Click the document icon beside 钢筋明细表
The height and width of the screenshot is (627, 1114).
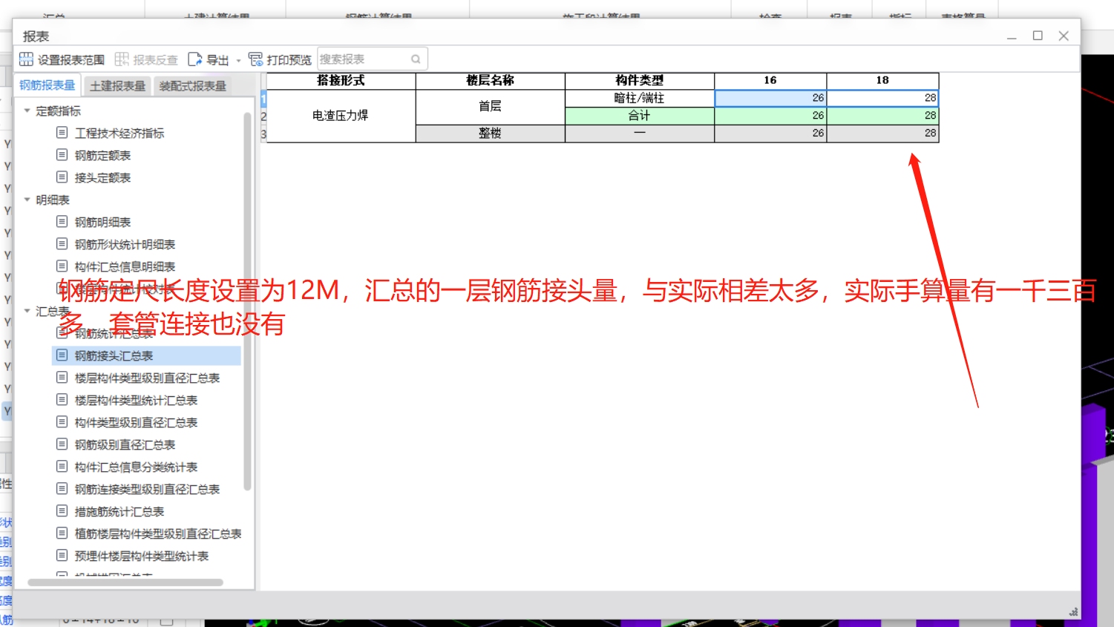(62, 221)
